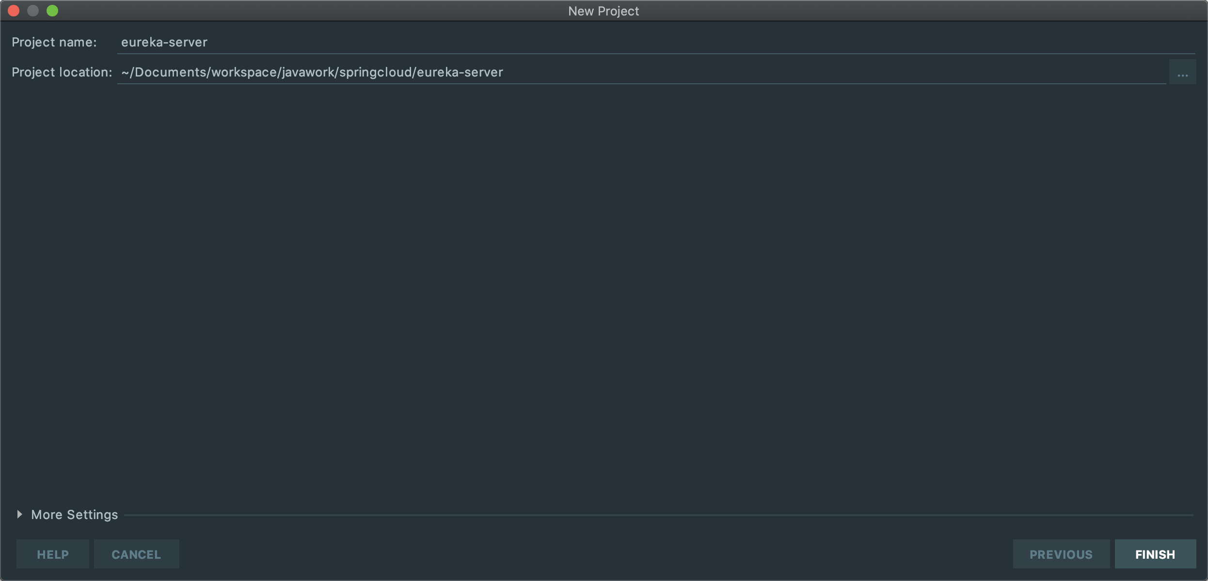
Task: Click the 'Project location:' label
Action: (x=62, y=72)
